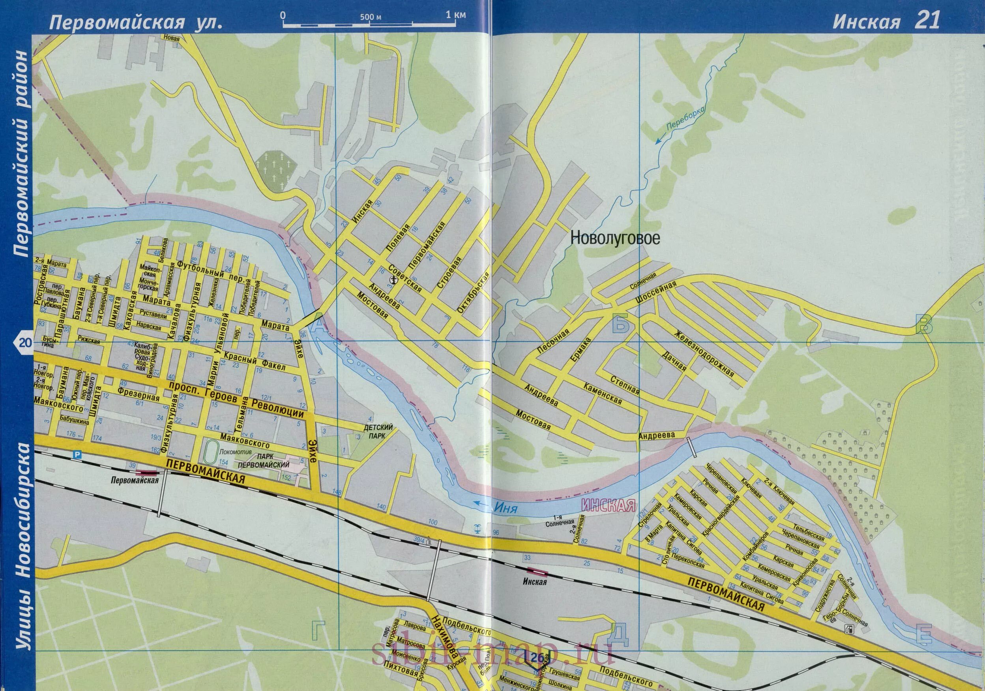The image size is (985, 691).
Task: Click the red Инская railway station marker
Action: click(537, 571)
